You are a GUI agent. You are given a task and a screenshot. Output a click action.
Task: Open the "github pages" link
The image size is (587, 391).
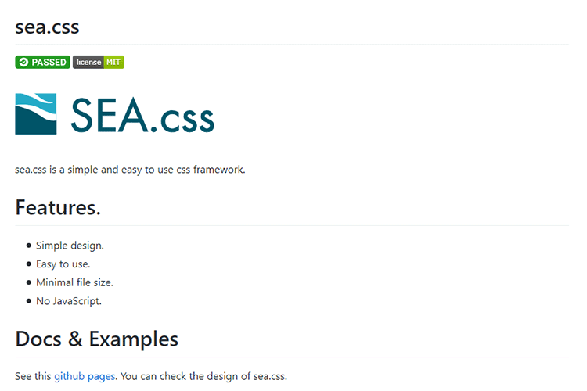[85, 376]
